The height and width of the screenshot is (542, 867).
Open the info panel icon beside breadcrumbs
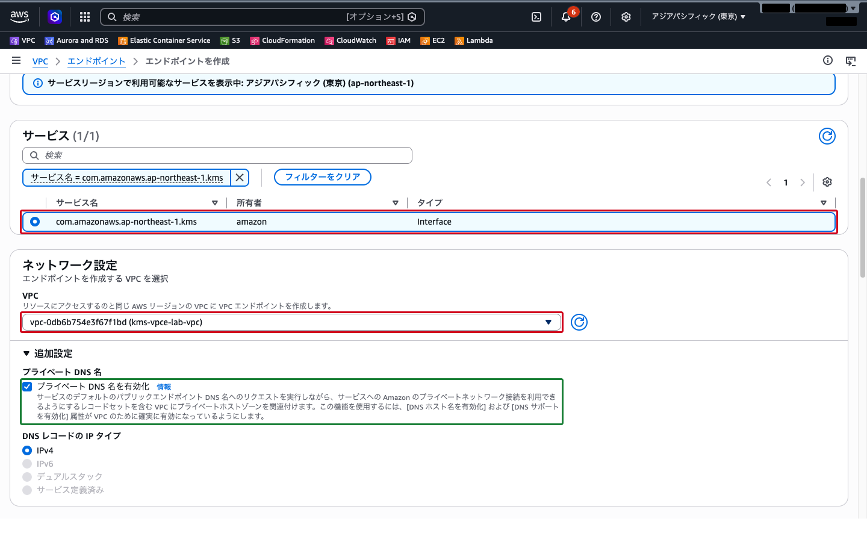tap(828, 60)
